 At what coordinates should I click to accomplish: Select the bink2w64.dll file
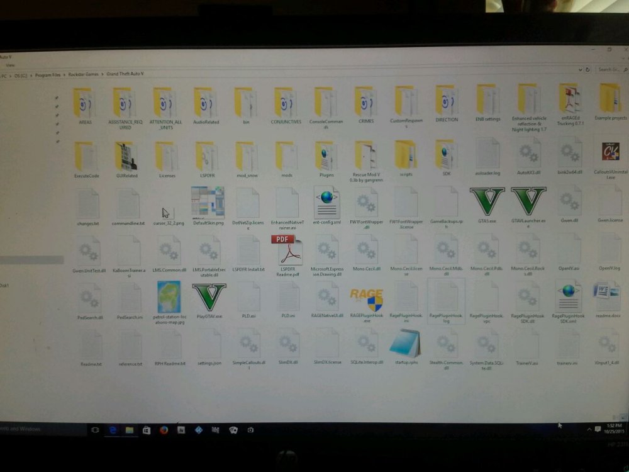570,156
